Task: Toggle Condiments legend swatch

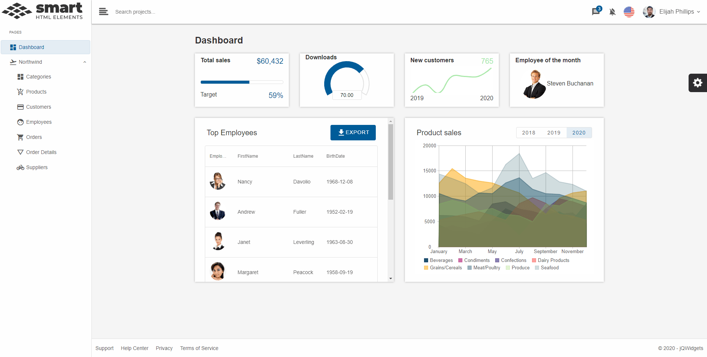Action: [460, 260]
